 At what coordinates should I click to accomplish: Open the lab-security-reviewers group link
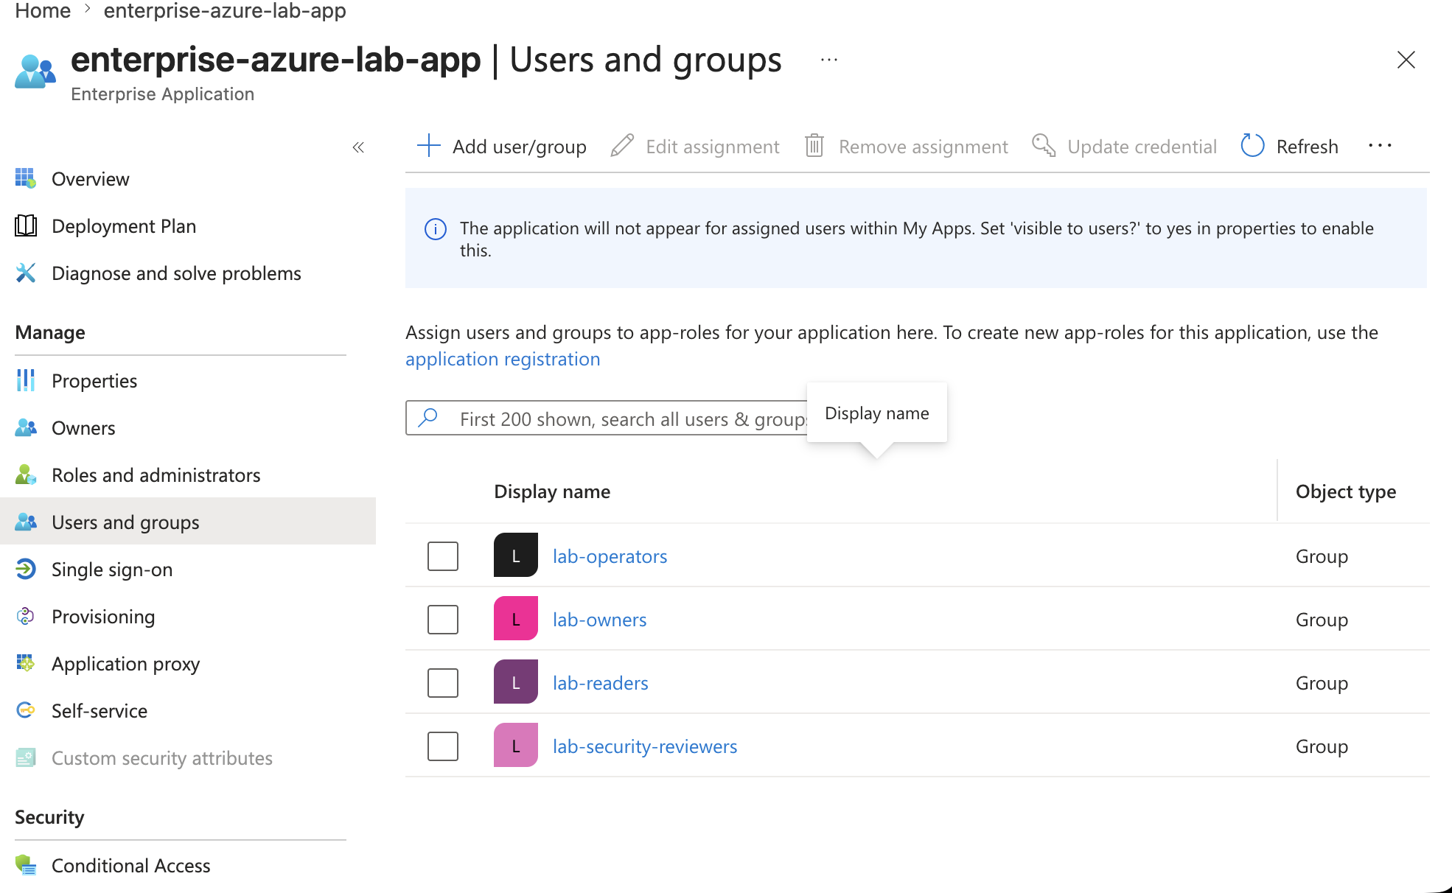pyautogui.click(x=645, y=746)
